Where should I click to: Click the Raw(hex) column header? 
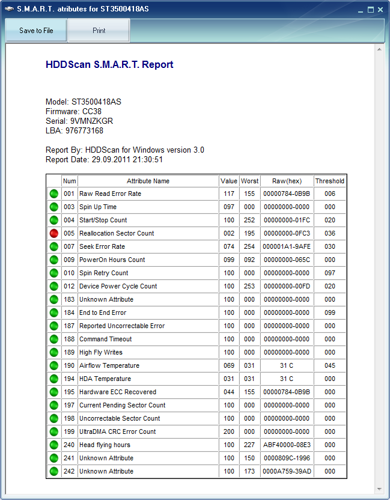click(287, 181)
